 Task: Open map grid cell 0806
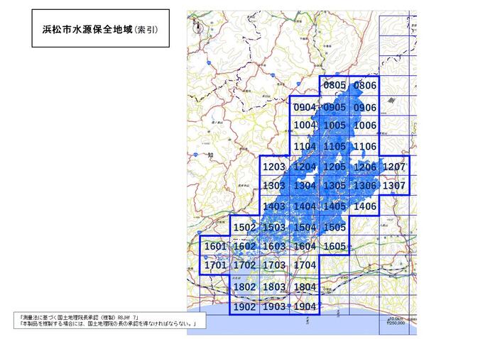364,86
